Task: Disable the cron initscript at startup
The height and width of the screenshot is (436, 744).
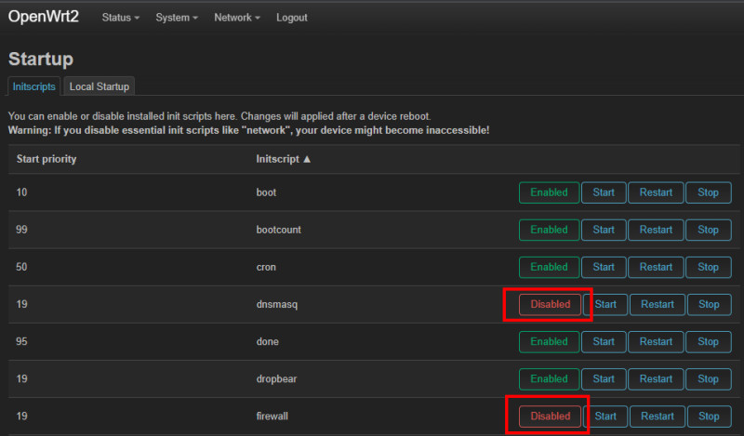Action: click(549, 267)
